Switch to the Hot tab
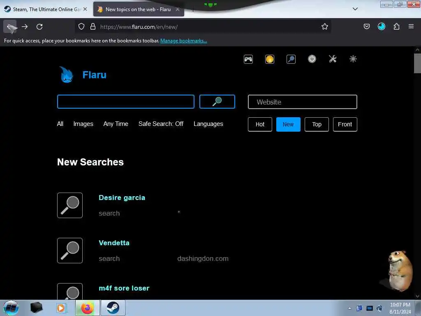This screenshot has height=316, width=421. pyautogui.click(x=260, y=124)
